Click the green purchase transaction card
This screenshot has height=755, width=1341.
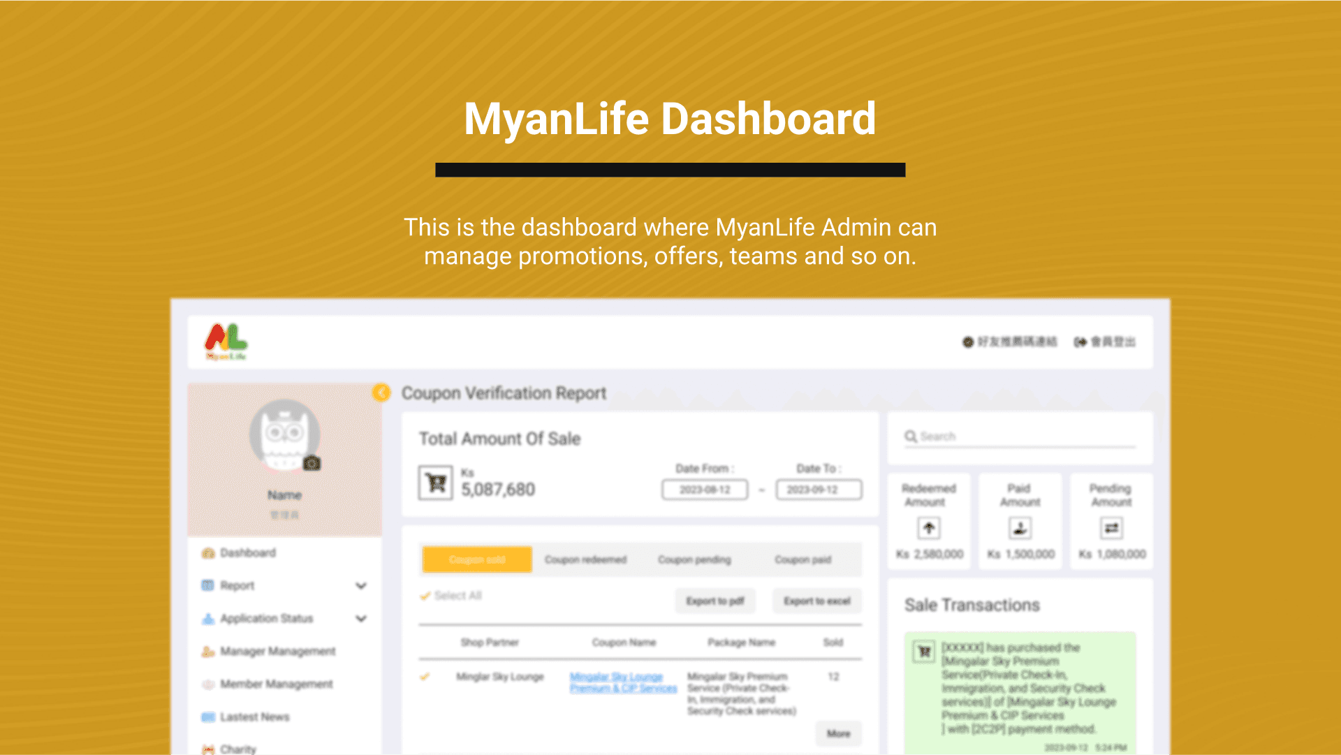1020,694
